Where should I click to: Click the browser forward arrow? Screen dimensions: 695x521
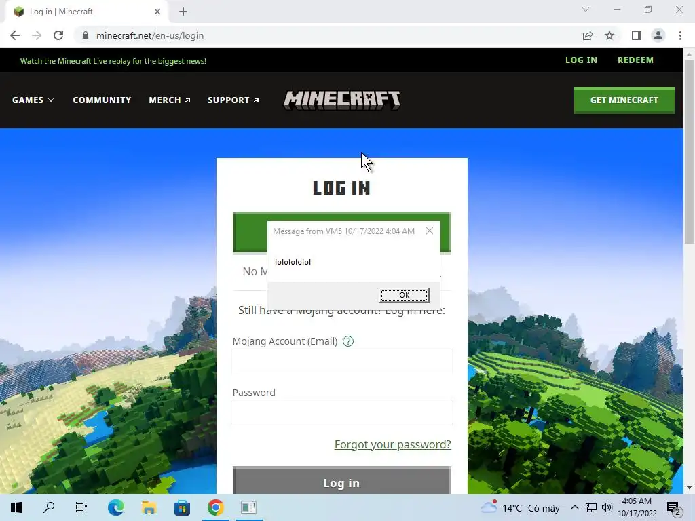click(37, 35)
